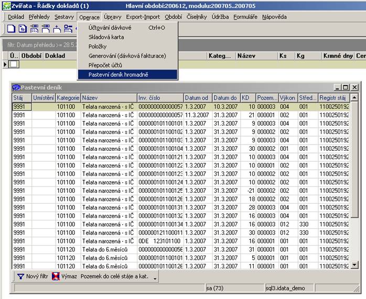Open the Číselníky menu
366x299 pixels.
click(x=197, y=17)
